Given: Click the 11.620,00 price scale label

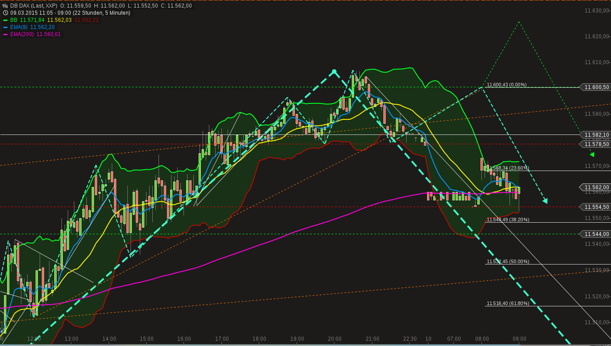Looking at the screenshot, I should click(597, 37).
